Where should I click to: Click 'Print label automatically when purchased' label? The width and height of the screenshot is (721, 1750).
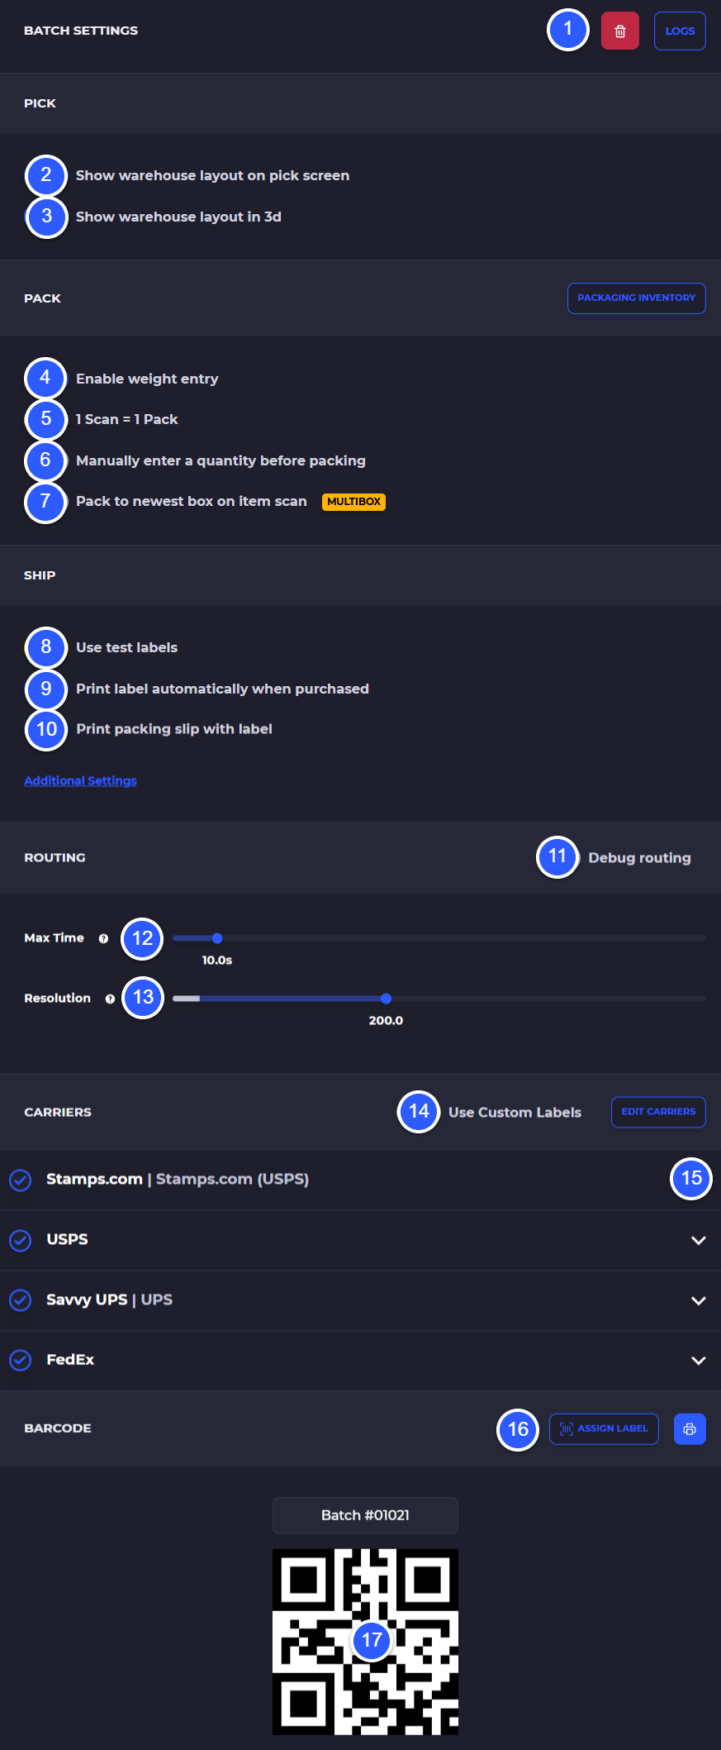pyautogui.click(x=222, y=689)
